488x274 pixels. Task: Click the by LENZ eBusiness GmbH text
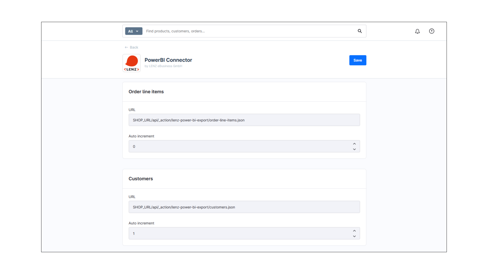tap(163, 66)
